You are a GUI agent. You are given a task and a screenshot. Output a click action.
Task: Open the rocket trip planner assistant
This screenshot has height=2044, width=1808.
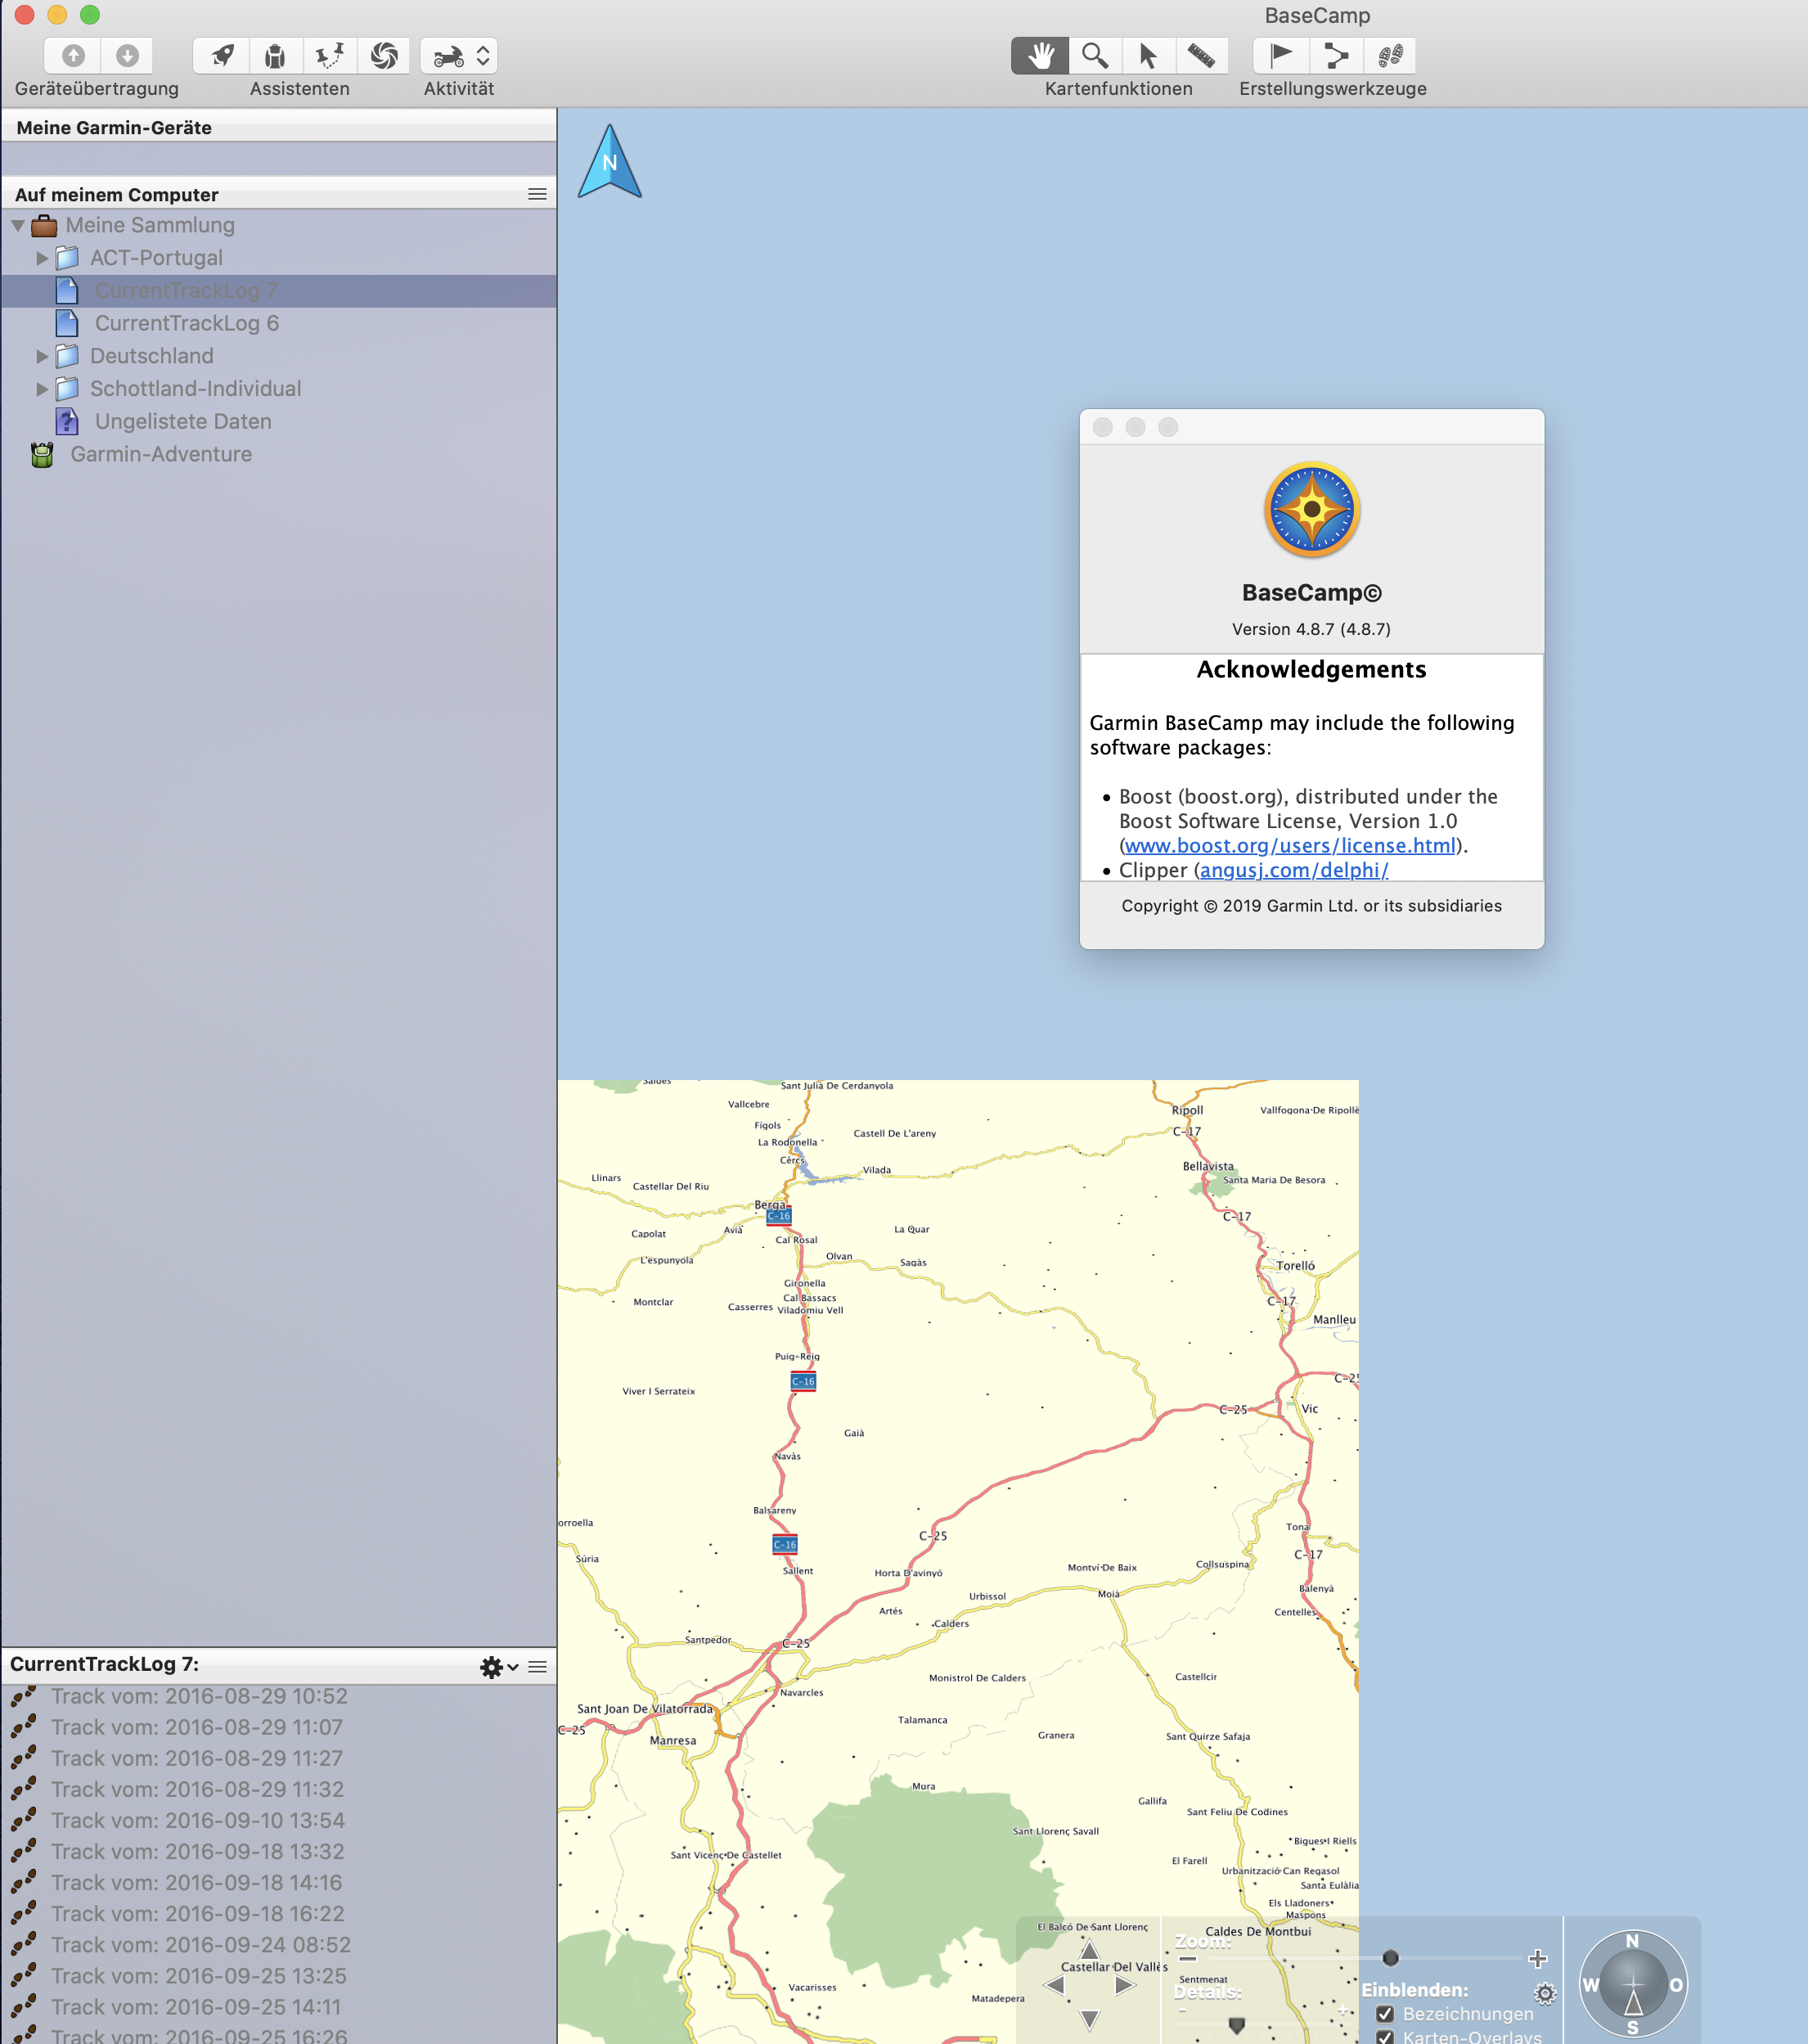(222, 56)
